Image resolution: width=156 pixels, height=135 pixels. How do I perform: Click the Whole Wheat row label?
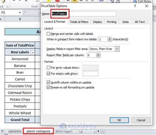click(x=20, y=113)
